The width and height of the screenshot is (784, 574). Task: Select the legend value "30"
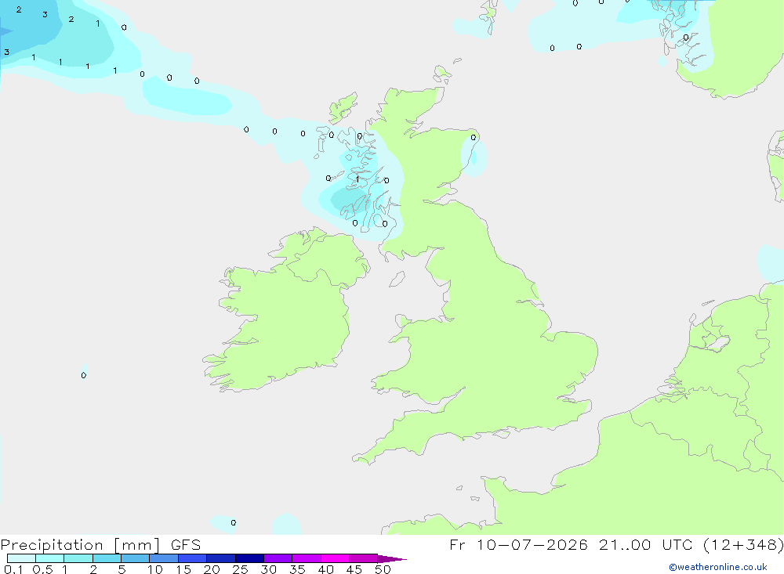[x=268, y=569]
